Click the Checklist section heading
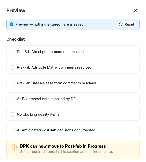 [16, 39]
